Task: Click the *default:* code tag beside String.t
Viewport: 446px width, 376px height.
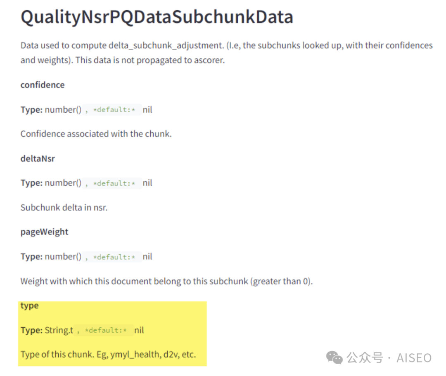Action: 105,331
